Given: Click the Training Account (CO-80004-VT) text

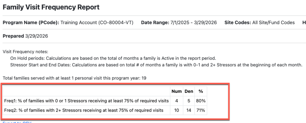Looking at the screenshot, I should point(97,23).
